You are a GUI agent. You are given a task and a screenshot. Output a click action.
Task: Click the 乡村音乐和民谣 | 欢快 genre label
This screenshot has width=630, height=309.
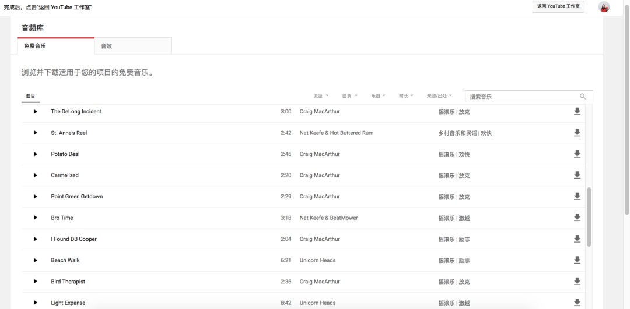[x=465, y=133]
